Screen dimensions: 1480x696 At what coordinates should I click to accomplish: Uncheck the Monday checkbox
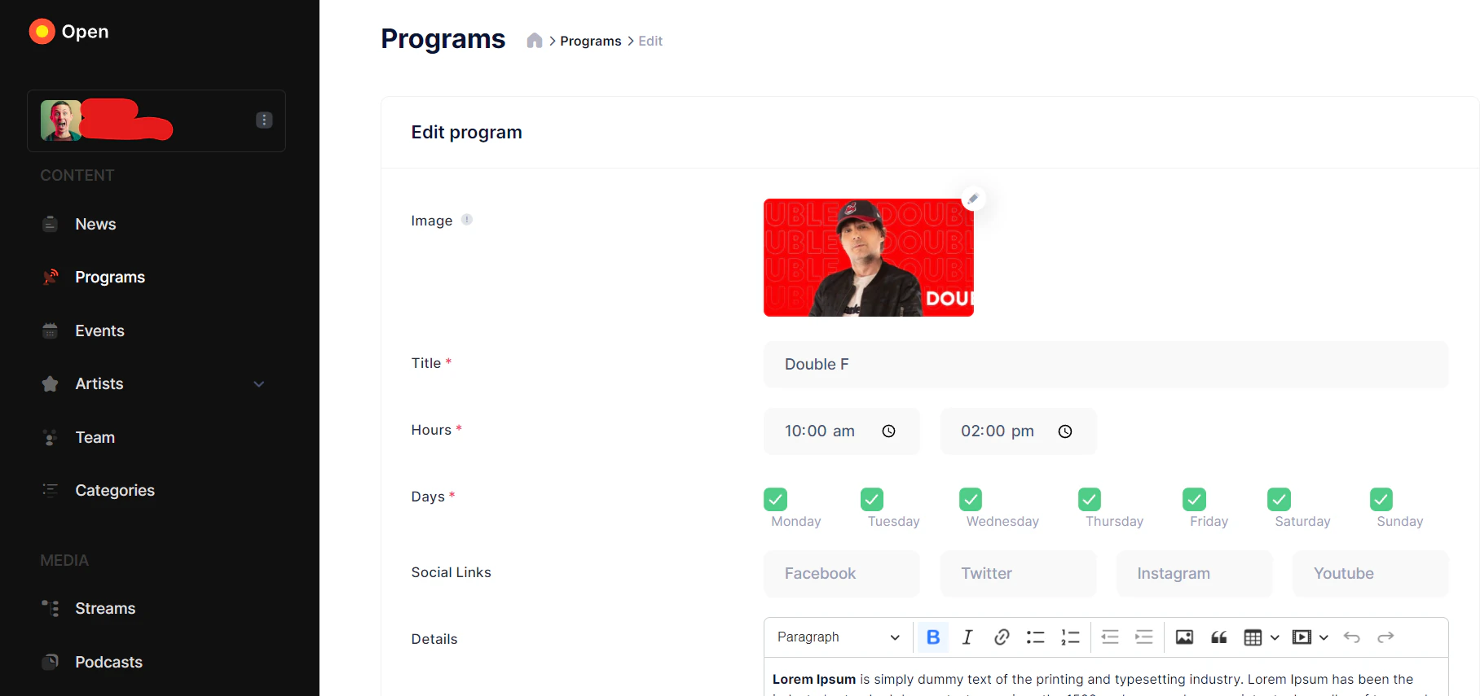point(775,499)
